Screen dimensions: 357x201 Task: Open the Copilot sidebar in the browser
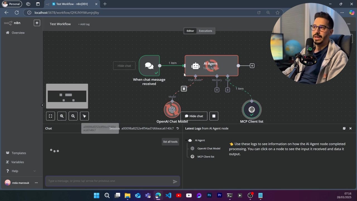point(352,13)
